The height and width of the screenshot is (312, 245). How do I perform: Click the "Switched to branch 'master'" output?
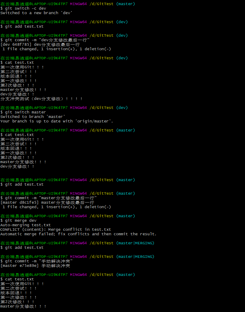pos(33,117)
